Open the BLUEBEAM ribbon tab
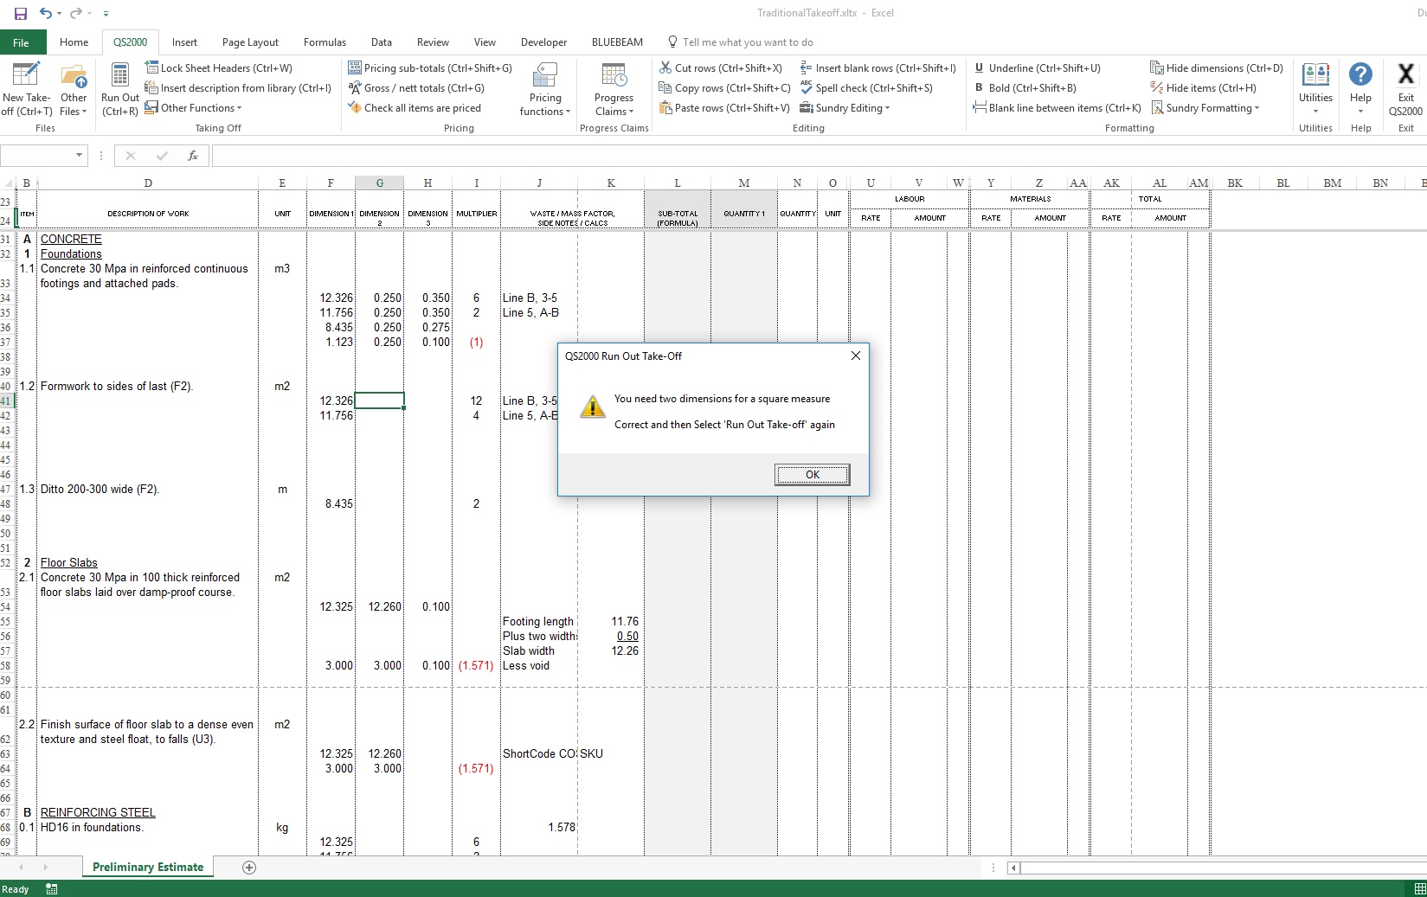The image size is (1427, 897). 617,42
